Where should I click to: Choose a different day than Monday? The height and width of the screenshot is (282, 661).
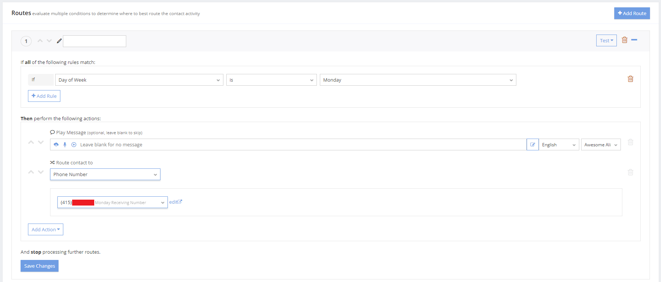click(418, 80)
